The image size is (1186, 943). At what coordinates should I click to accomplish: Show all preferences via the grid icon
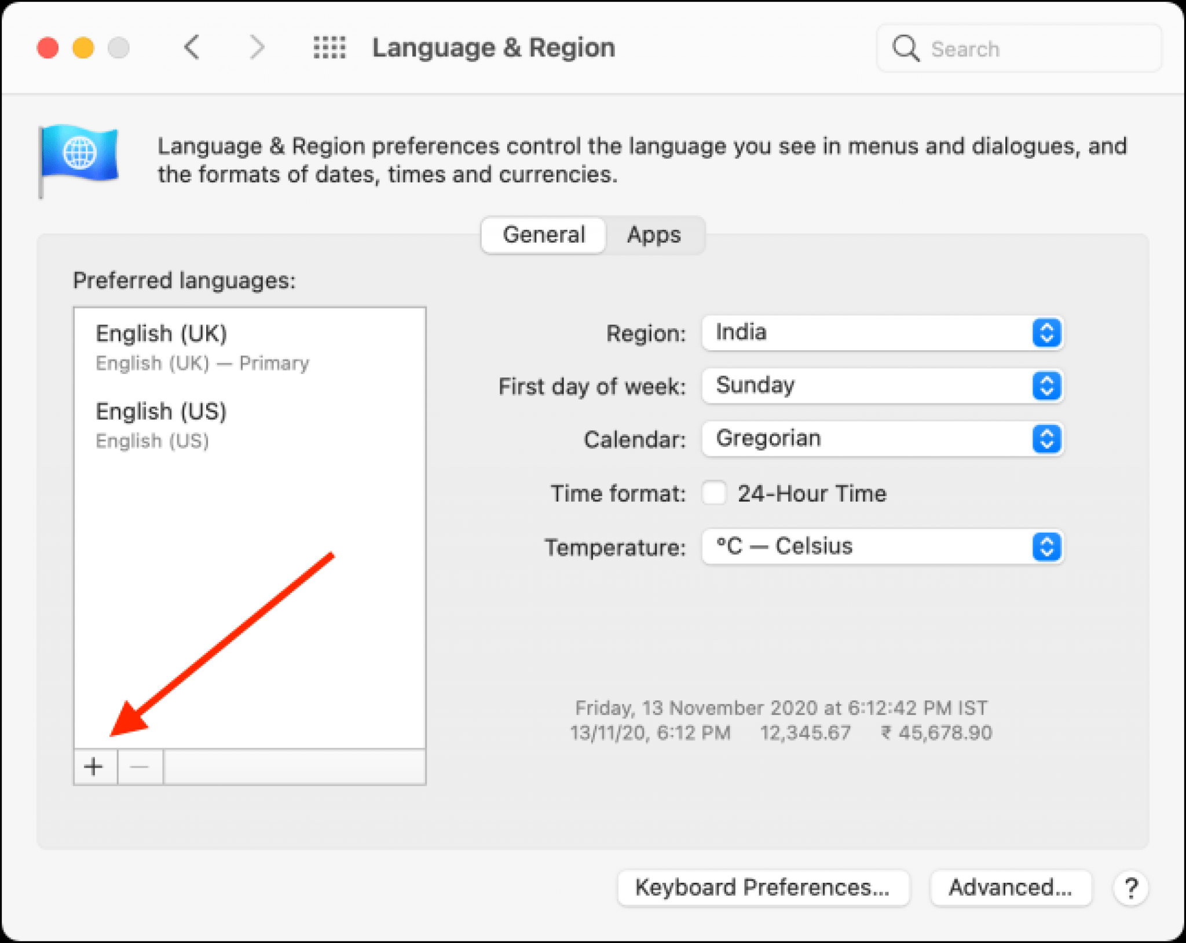click(x=330, y=47)
